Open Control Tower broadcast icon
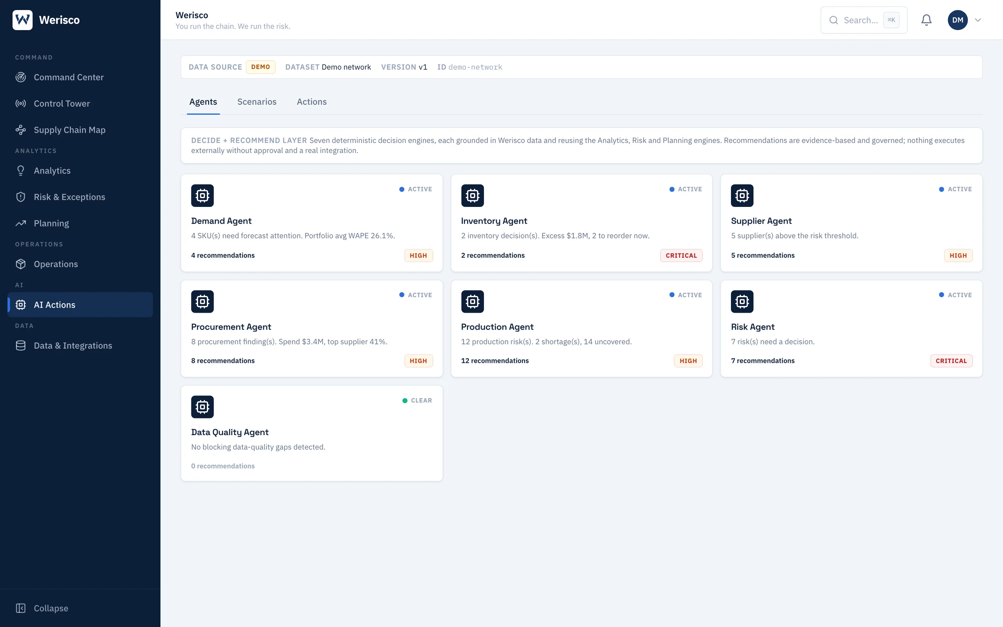Viewport: 1003px width, 627px height. 20,104
